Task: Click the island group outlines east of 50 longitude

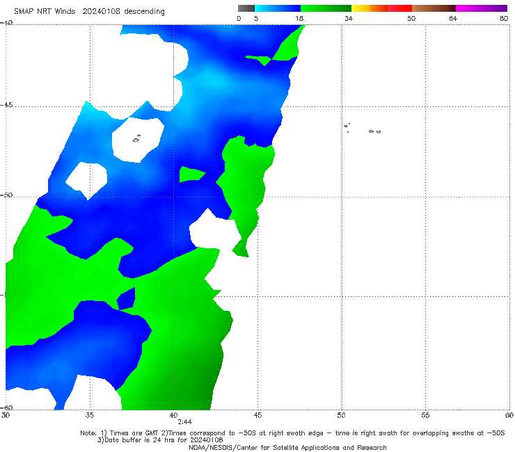Action: pyautogui.click(x=362, y=129)
